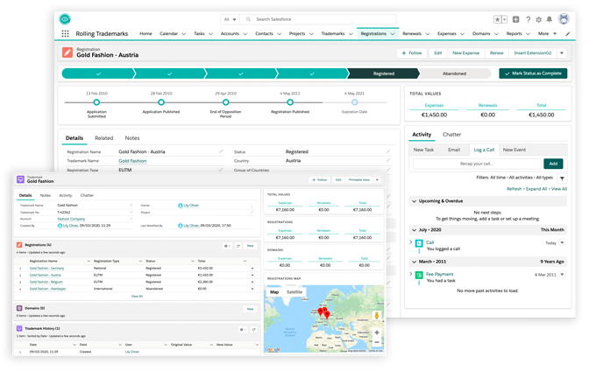Open the Accounts tab dropdown chevron
589x371 pixels.
tap(245, 34)
